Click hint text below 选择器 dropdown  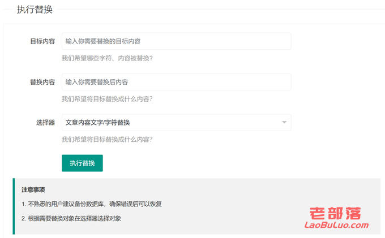click(x=107, y=139)
